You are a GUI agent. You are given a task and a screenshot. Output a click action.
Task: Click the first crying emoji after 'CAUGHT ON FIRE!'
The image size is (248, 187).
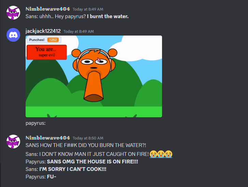coord(154,154)
